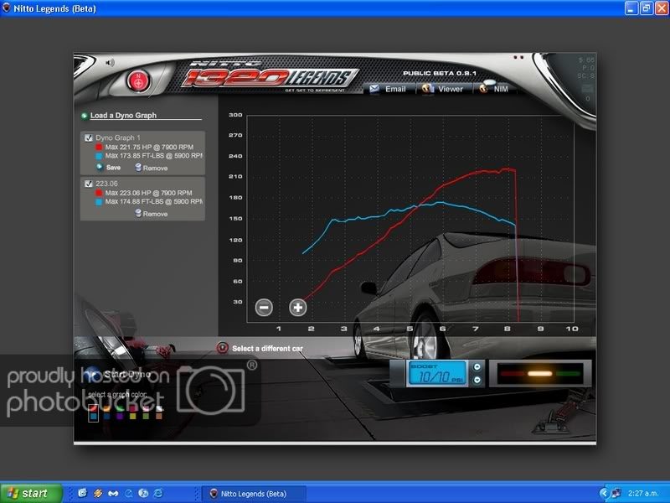
Task: Open the NIM menu item
Action: (501, 89)
